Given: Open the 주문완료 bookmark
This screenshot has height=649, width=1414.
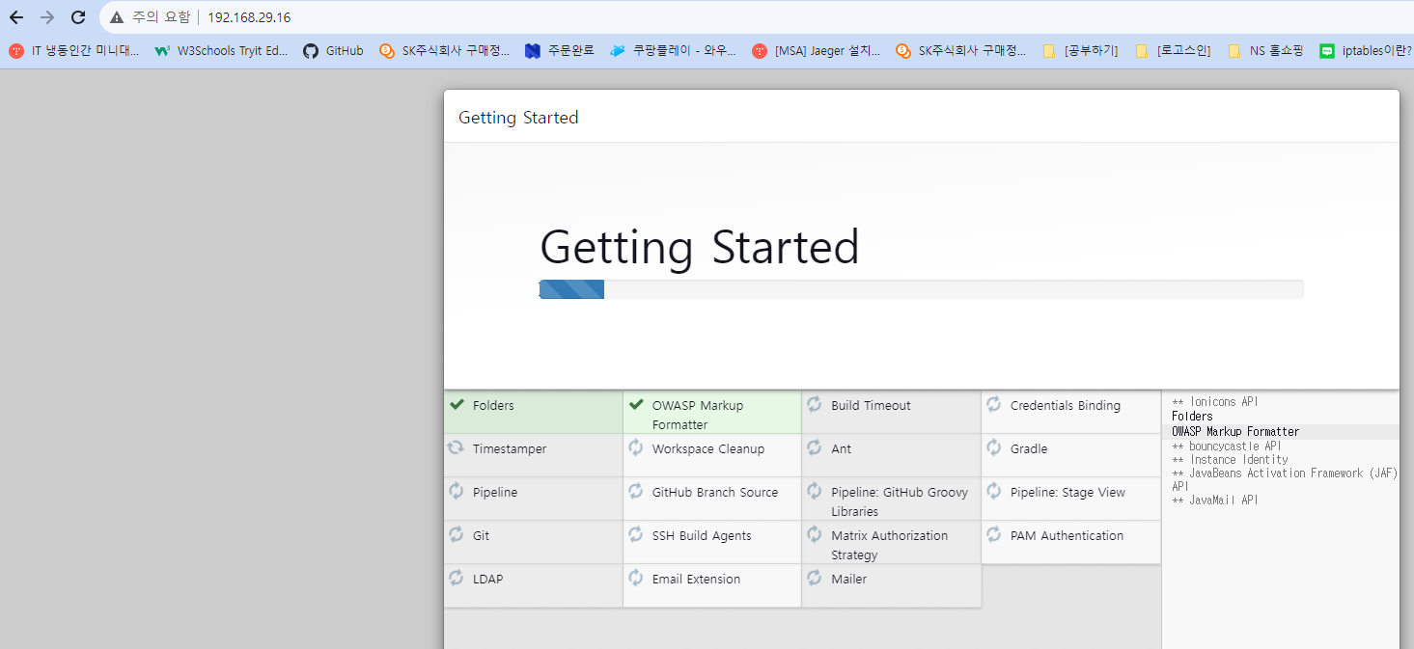Looking at the screenshot, I should click(x=560, y=51).
